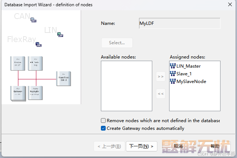Select Slave_1 in Assigned nodes
The height and width of the screenshot is (158, 237).
(181, 74)
